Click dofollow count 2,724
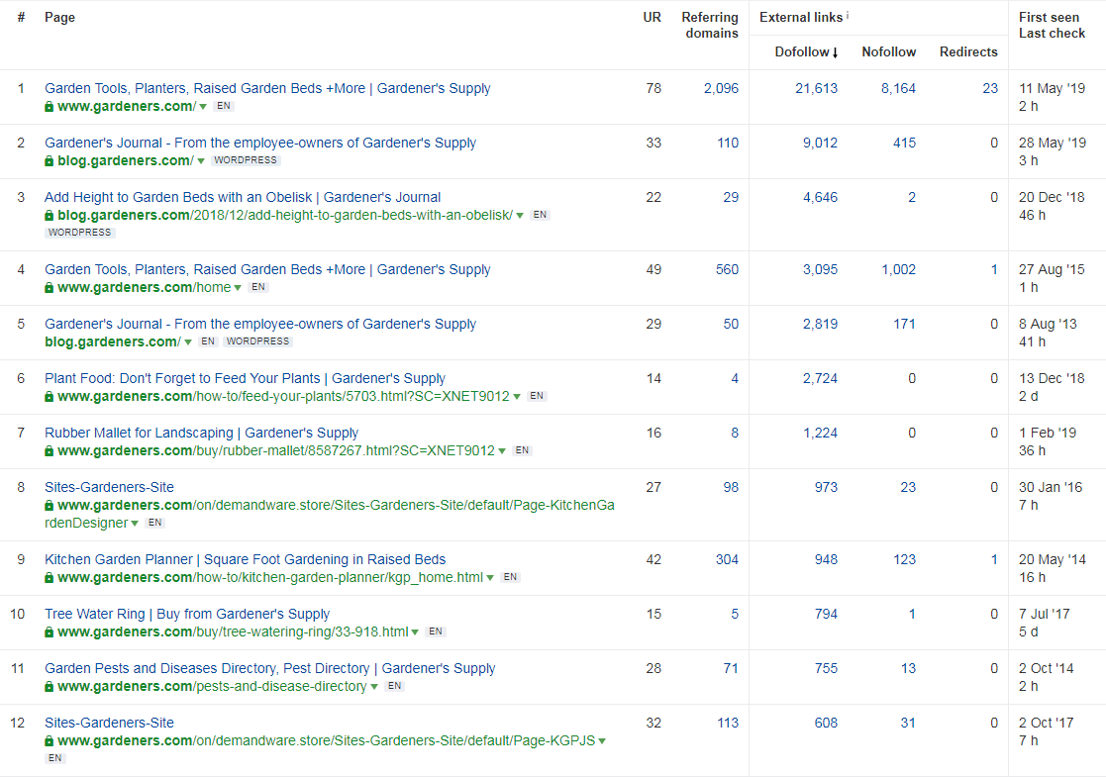This screenshot has width=1106, height=777. pos(820,379)
